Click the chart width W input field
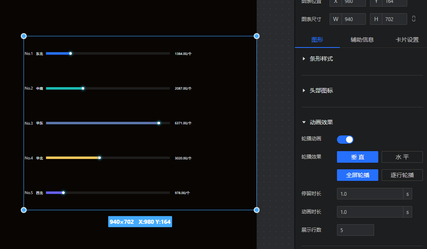 [353, 19]
